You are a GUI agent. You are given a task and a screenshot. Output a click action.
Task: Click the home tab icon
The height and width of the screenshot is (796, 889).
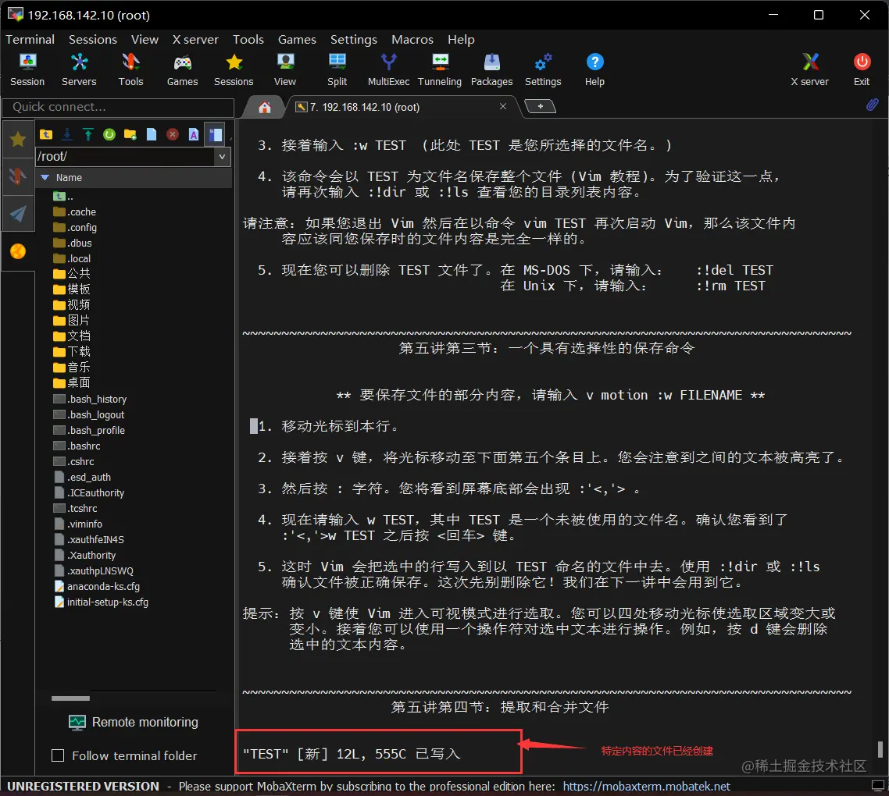click(x=265, y=107)
